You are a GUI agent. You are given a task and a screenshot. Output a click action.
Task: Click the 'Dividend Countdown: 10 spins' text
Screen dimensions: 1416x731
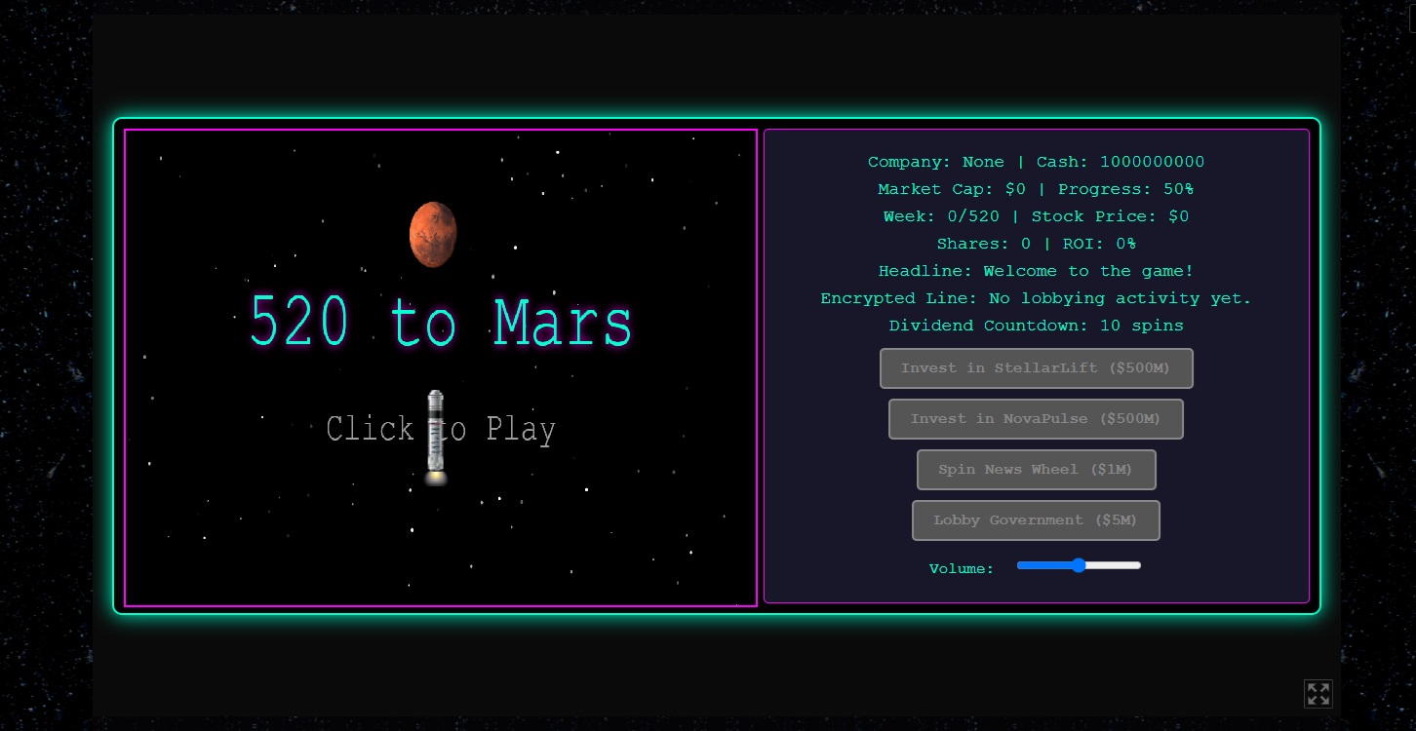point(1036,326)
